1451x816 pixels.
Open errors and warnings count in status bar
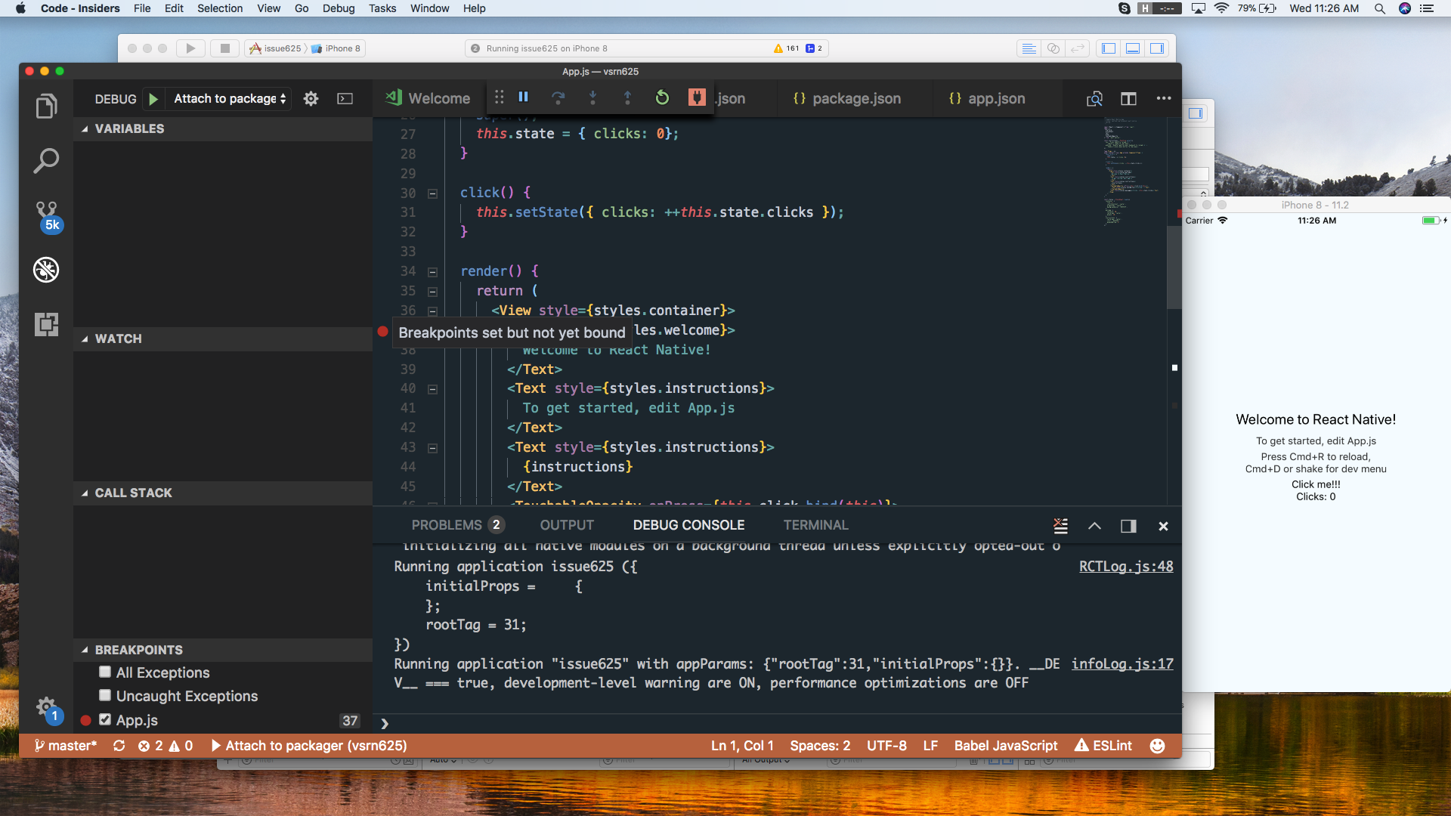point(166,746)
